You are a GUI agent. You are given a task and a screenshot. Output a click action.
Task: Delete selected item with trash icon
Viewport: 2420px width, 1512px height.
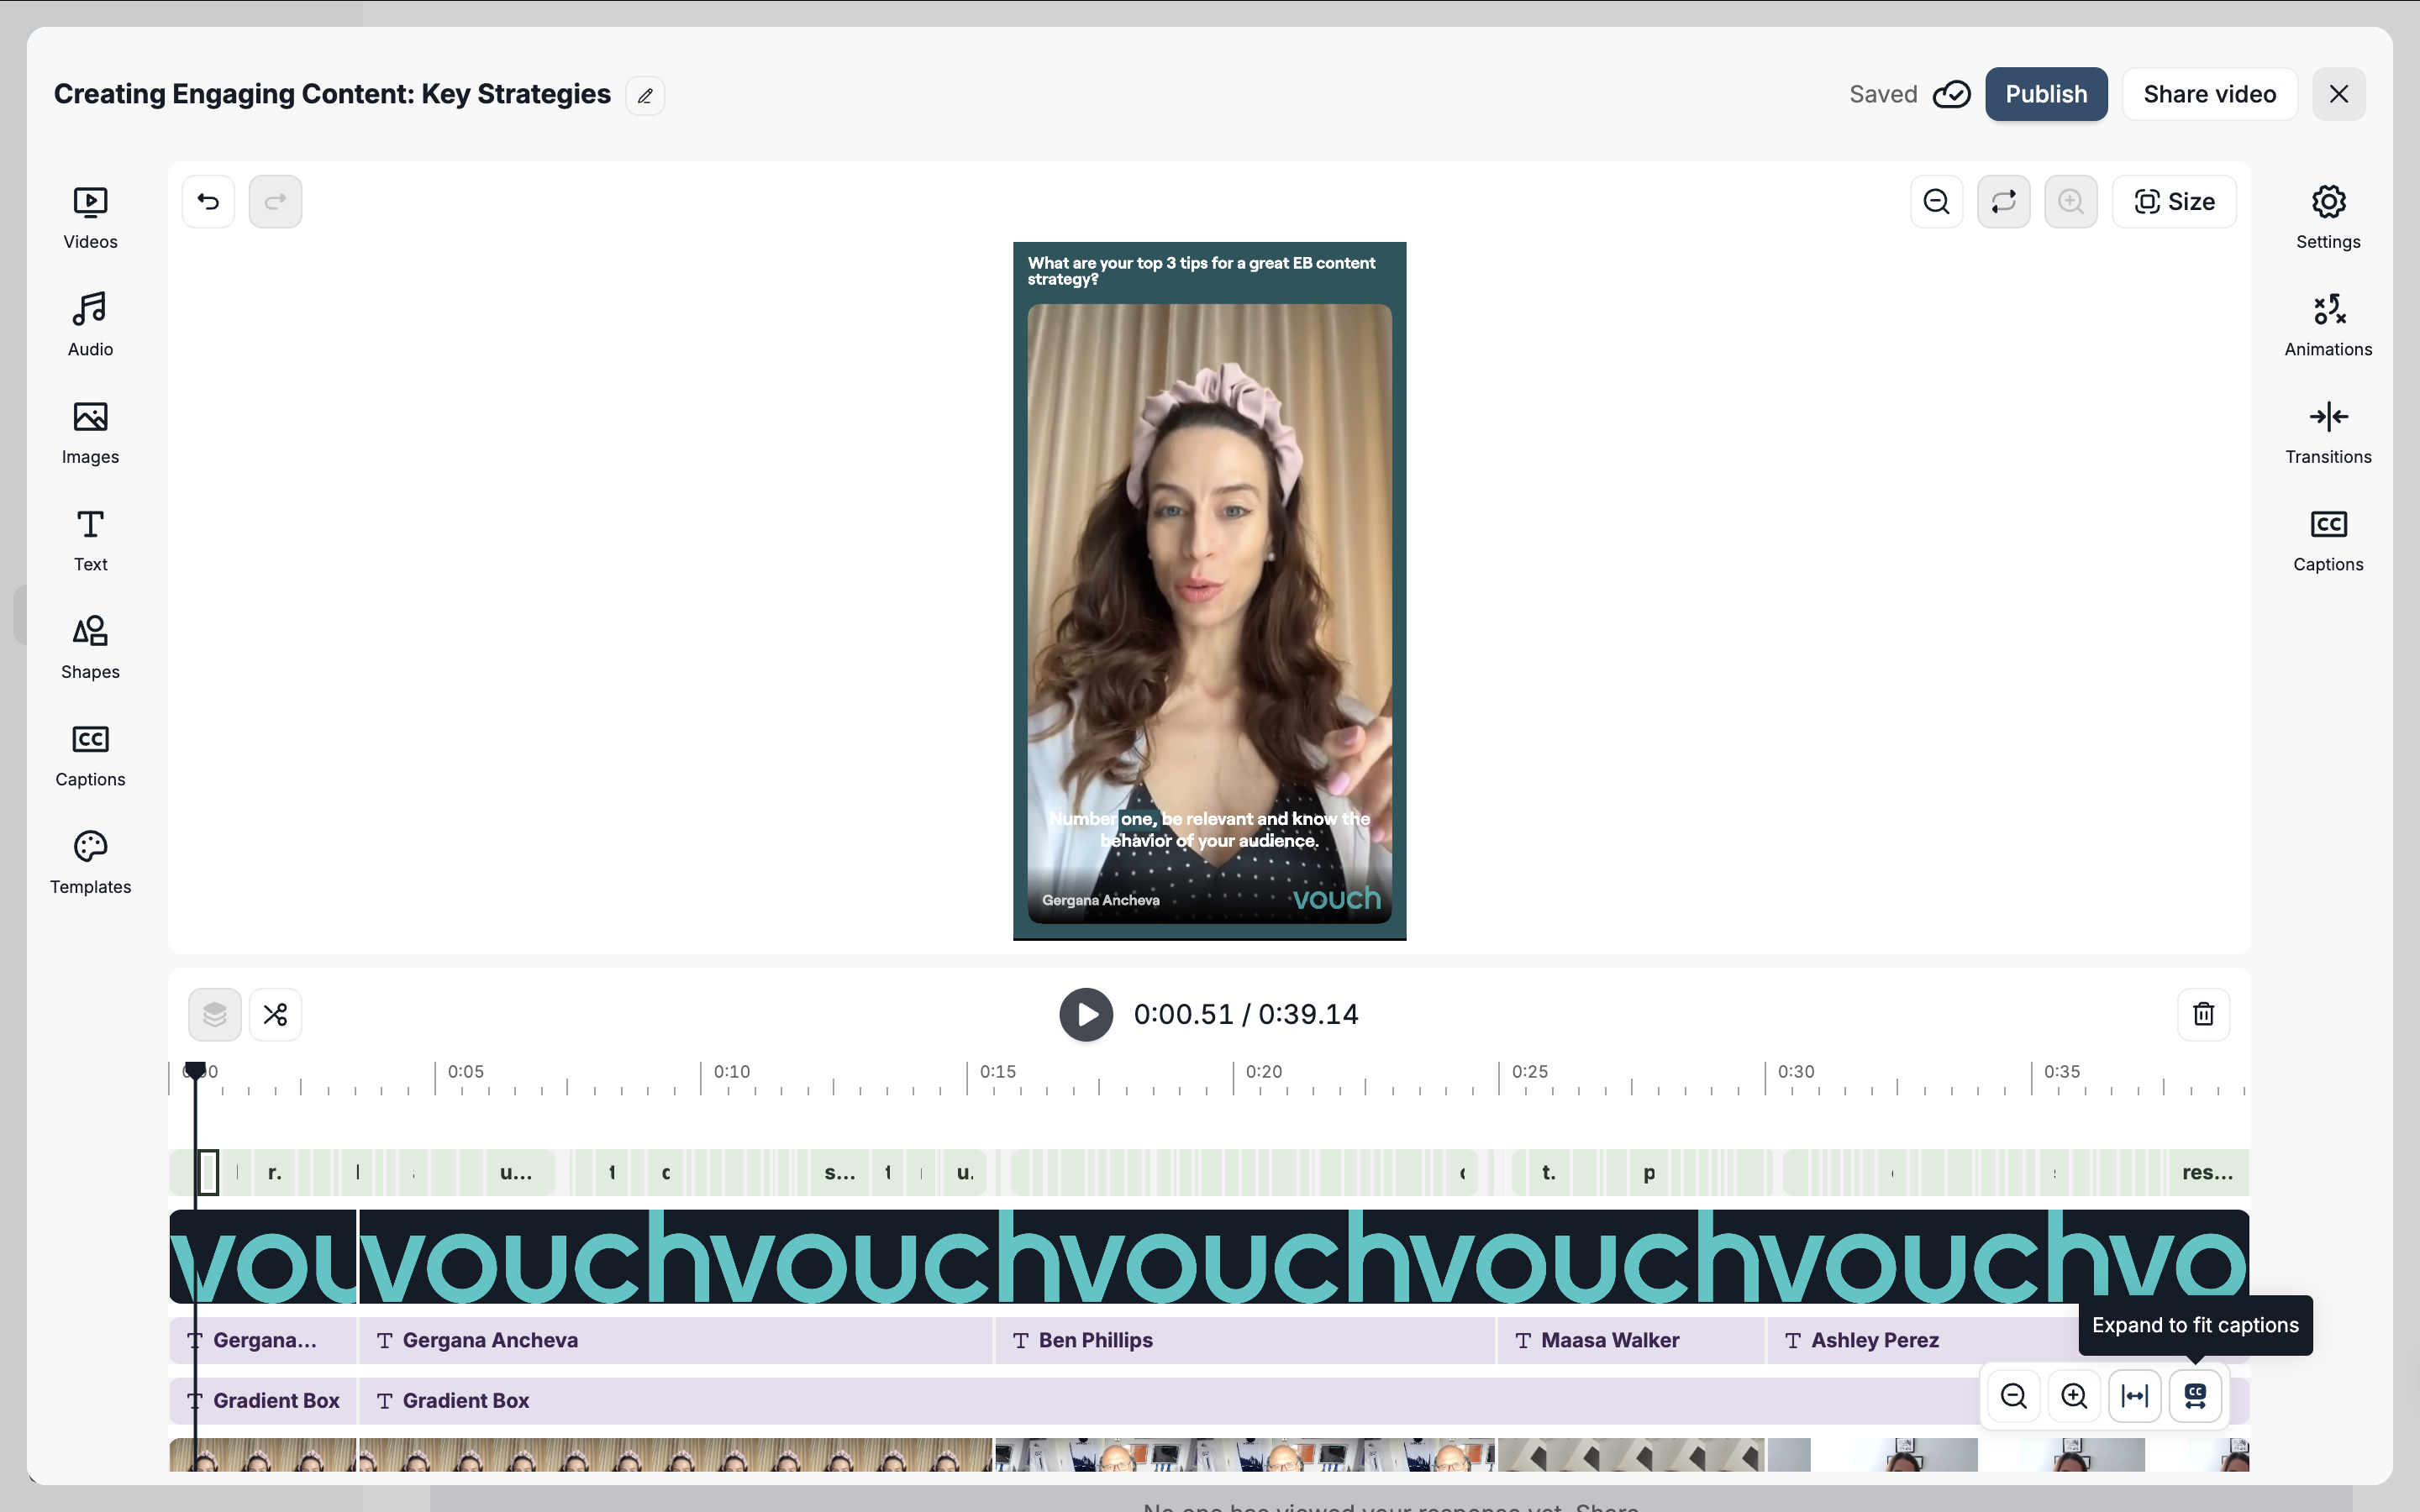(x=2203, y=1014)
